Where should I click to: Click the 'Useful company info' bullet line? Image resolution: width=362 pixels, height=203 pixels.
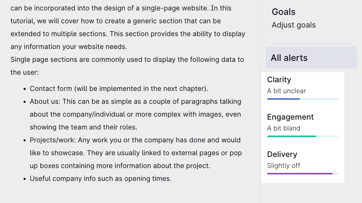point(100,178)
